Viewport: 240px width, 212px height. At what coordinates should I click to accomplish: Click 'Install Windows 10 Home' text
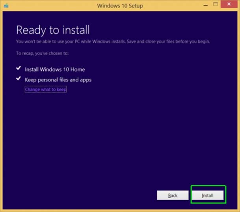tap(55, 69)
